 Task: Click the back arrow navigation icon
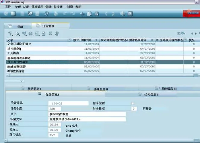coord(106,14)
